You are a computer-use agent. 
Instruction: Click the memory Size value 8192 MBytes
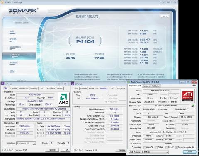pos(92,98)
